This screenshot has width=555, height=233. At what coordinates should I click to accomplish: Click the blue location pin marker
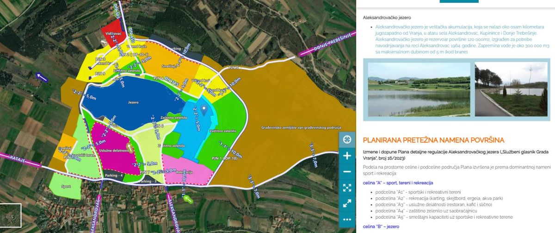[204, 109]
